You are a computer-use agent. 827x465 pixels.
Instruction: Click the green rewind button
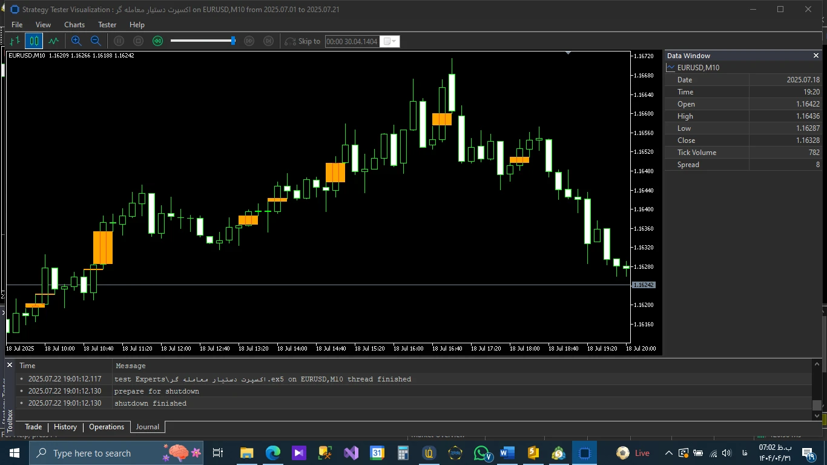click(157, 41)
